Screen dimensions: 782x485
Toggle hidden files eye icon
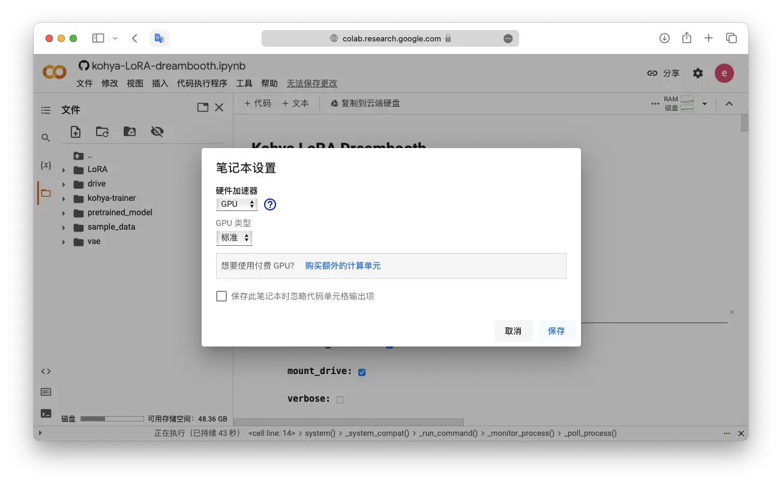(x=157, y=132)
